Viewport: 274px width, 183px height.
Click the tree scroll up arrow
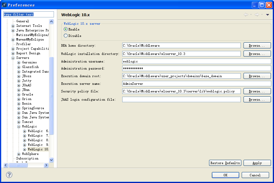click(x=52, y=22)
